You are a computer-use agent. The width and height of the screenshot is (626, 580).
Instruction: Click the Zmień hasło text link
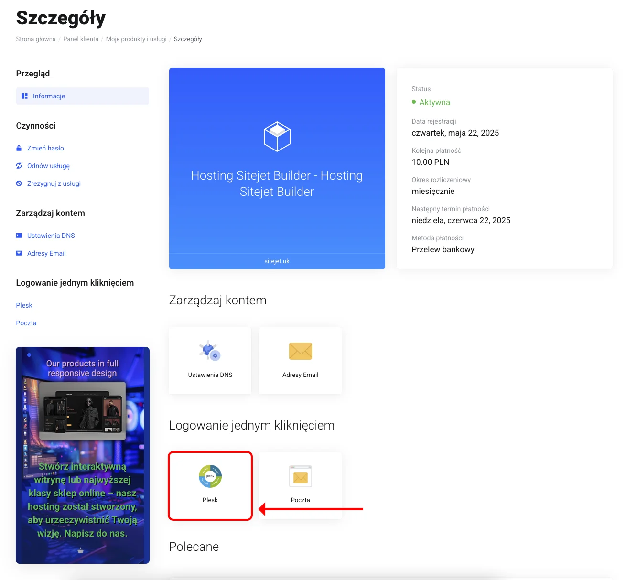coord(45,148)
